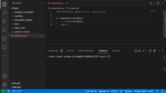Screen dimensions: 166x93
Task: Split the editor right
Action: point(158,3)
